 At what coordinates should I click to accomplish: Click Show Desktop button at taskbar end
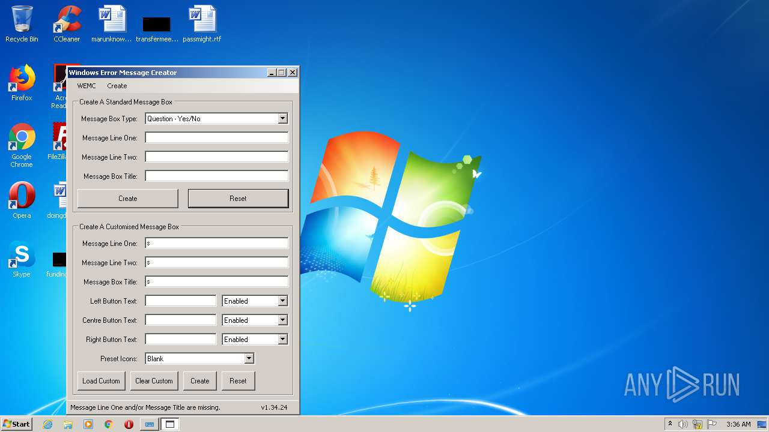coord(762,424)
